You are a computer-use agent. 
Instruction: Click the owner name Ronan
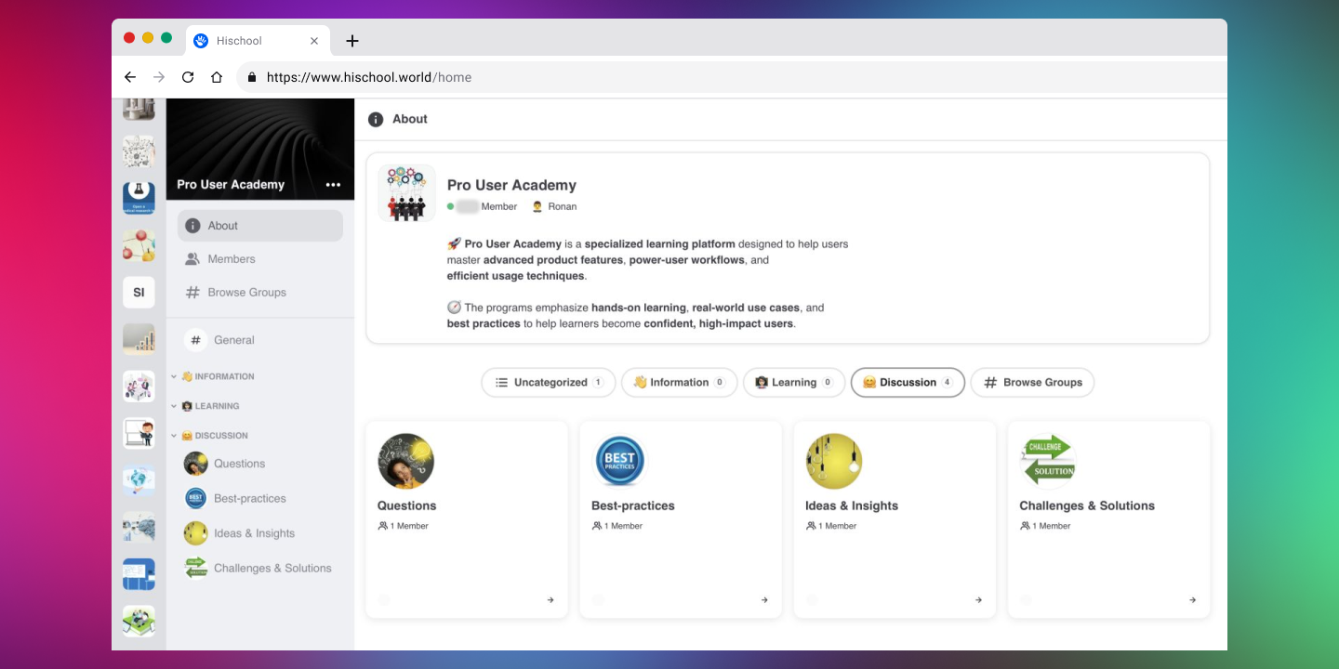coord(562,206)
